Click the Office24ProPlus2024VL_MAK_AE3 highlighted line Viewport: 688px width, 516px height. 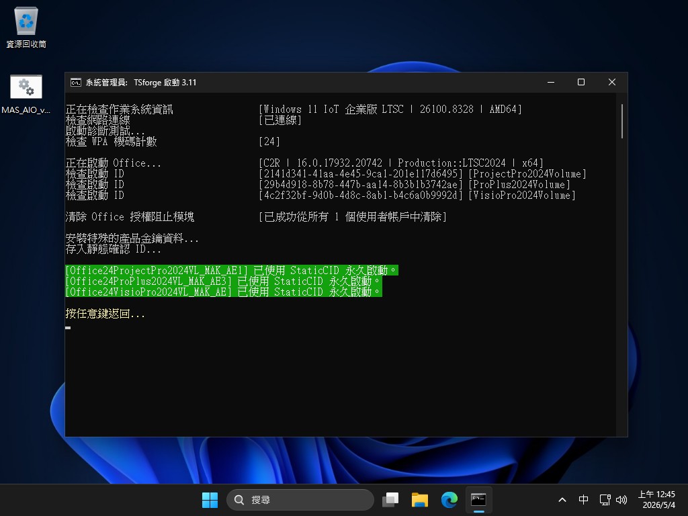(x=224, y=281)
